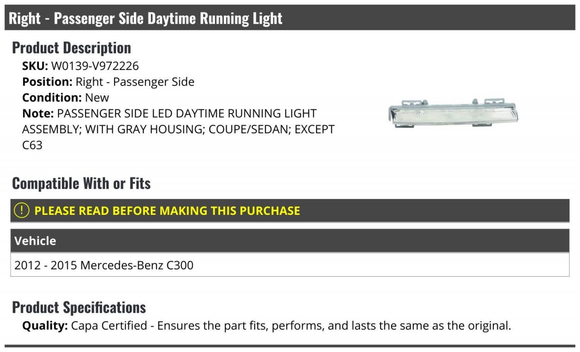
Task: Click the warning exclamation circle icon
Action: tap(21, 211)
